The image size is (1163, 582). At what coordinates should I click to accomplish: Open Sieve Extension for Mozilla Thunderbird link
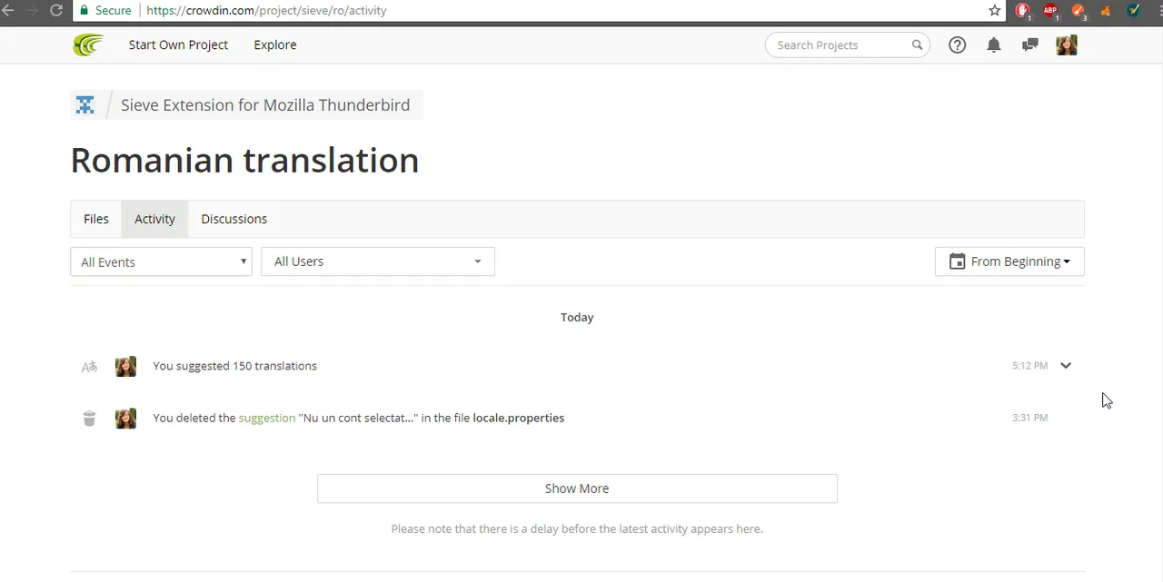(265, 105)
